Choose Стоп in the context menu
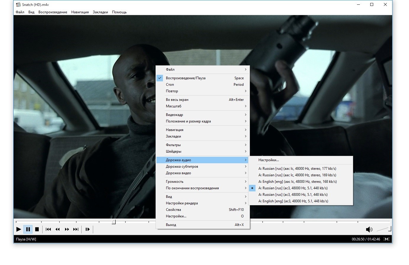 (x=203, y=85)
